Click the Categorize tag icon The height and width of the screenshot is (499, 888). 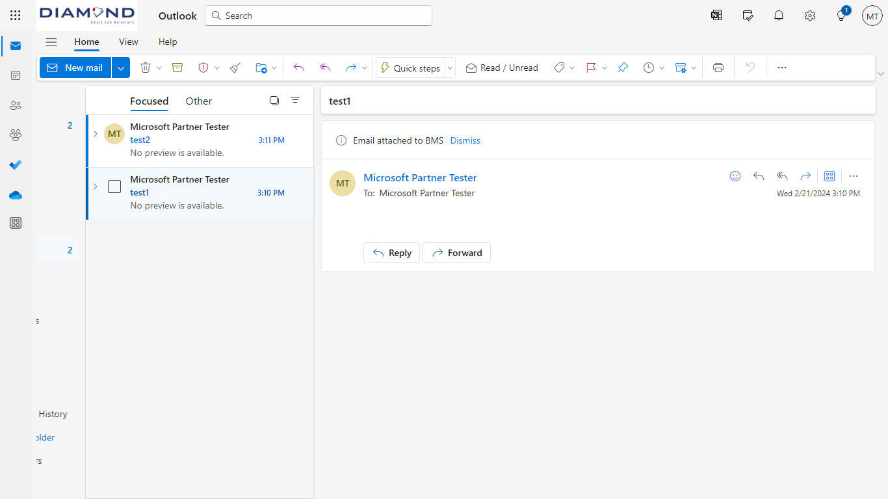559,68
